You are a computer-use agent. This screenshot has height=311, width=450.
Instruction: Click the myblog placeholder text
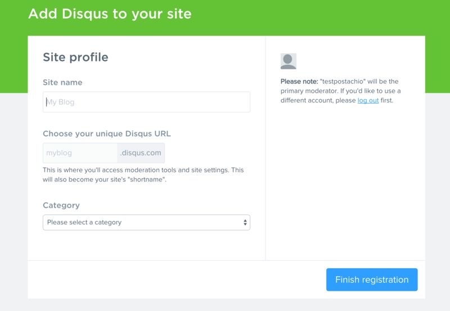pos(58,153)
